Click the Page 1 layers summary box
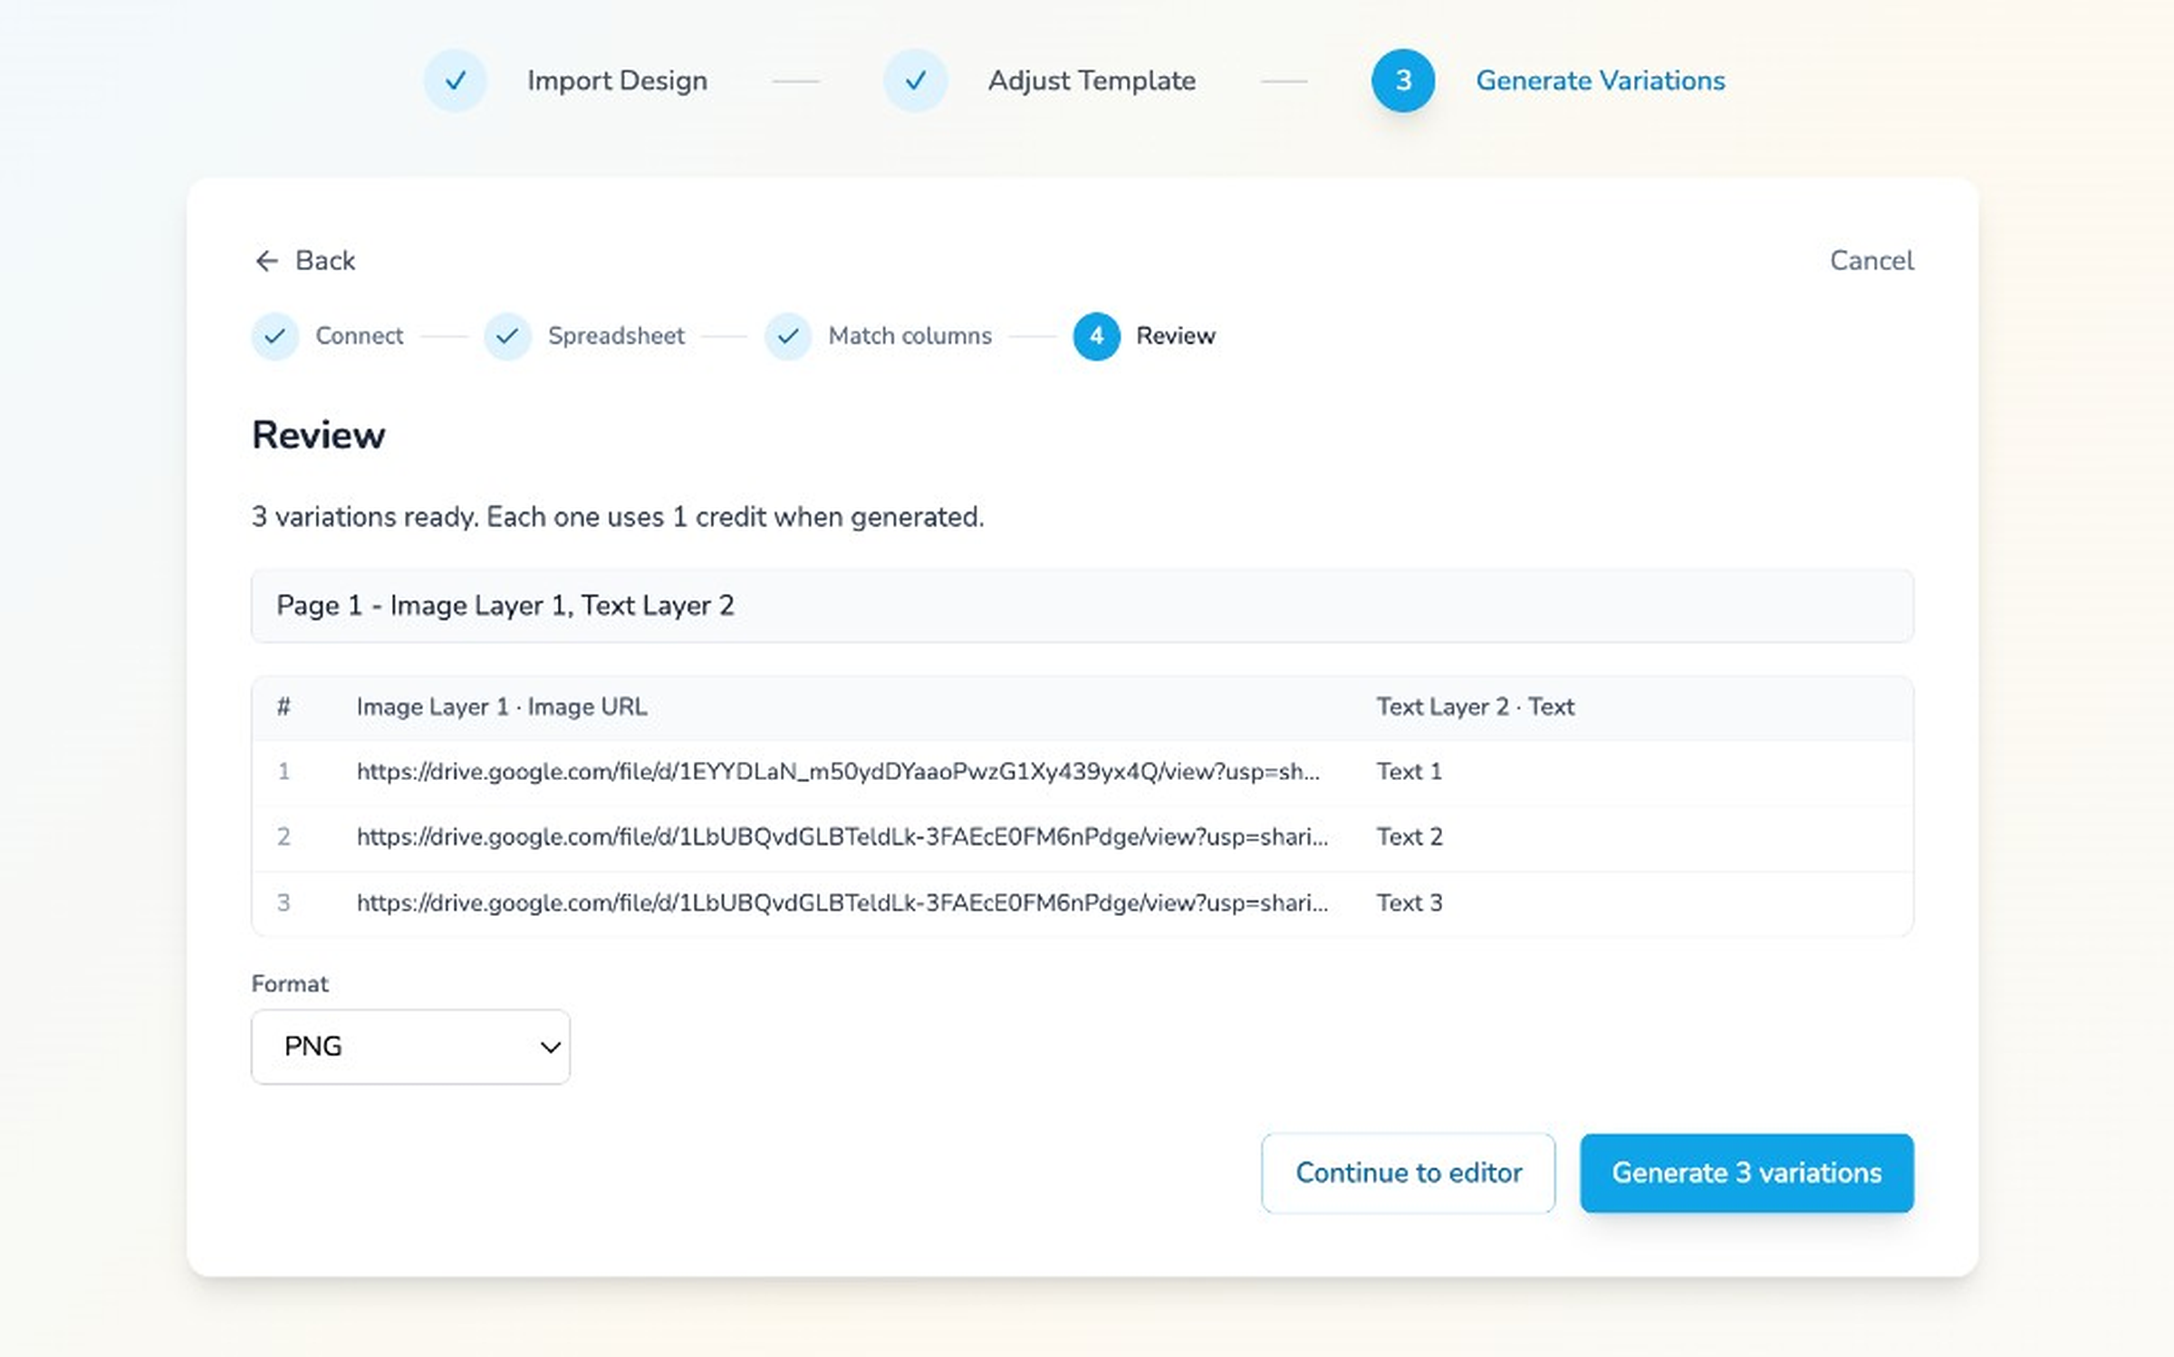Viewport: 2174px width, 1357px height. click(x=1082, y=606)
